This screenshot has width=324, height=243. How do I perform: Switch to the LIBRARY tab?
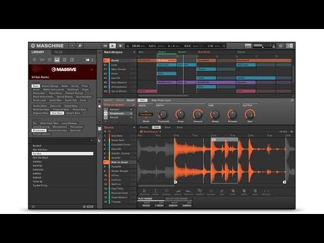tap(38, 52)
